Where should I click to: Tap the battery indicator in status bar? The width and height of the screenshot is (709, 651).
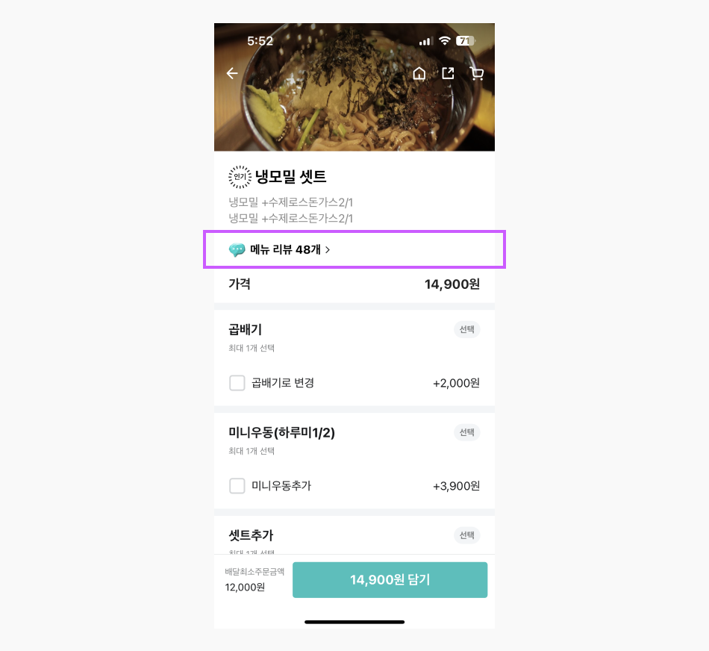click(465, 41)
